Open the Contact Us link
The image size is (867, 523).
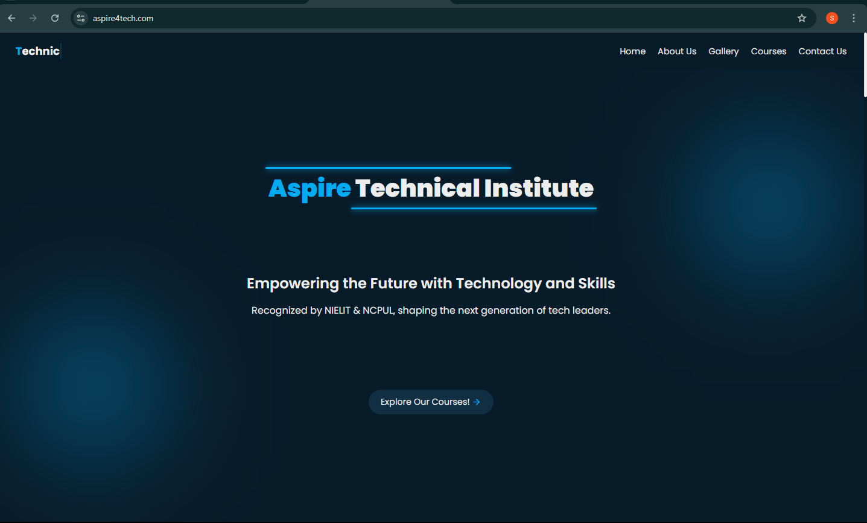coord(822,51)
